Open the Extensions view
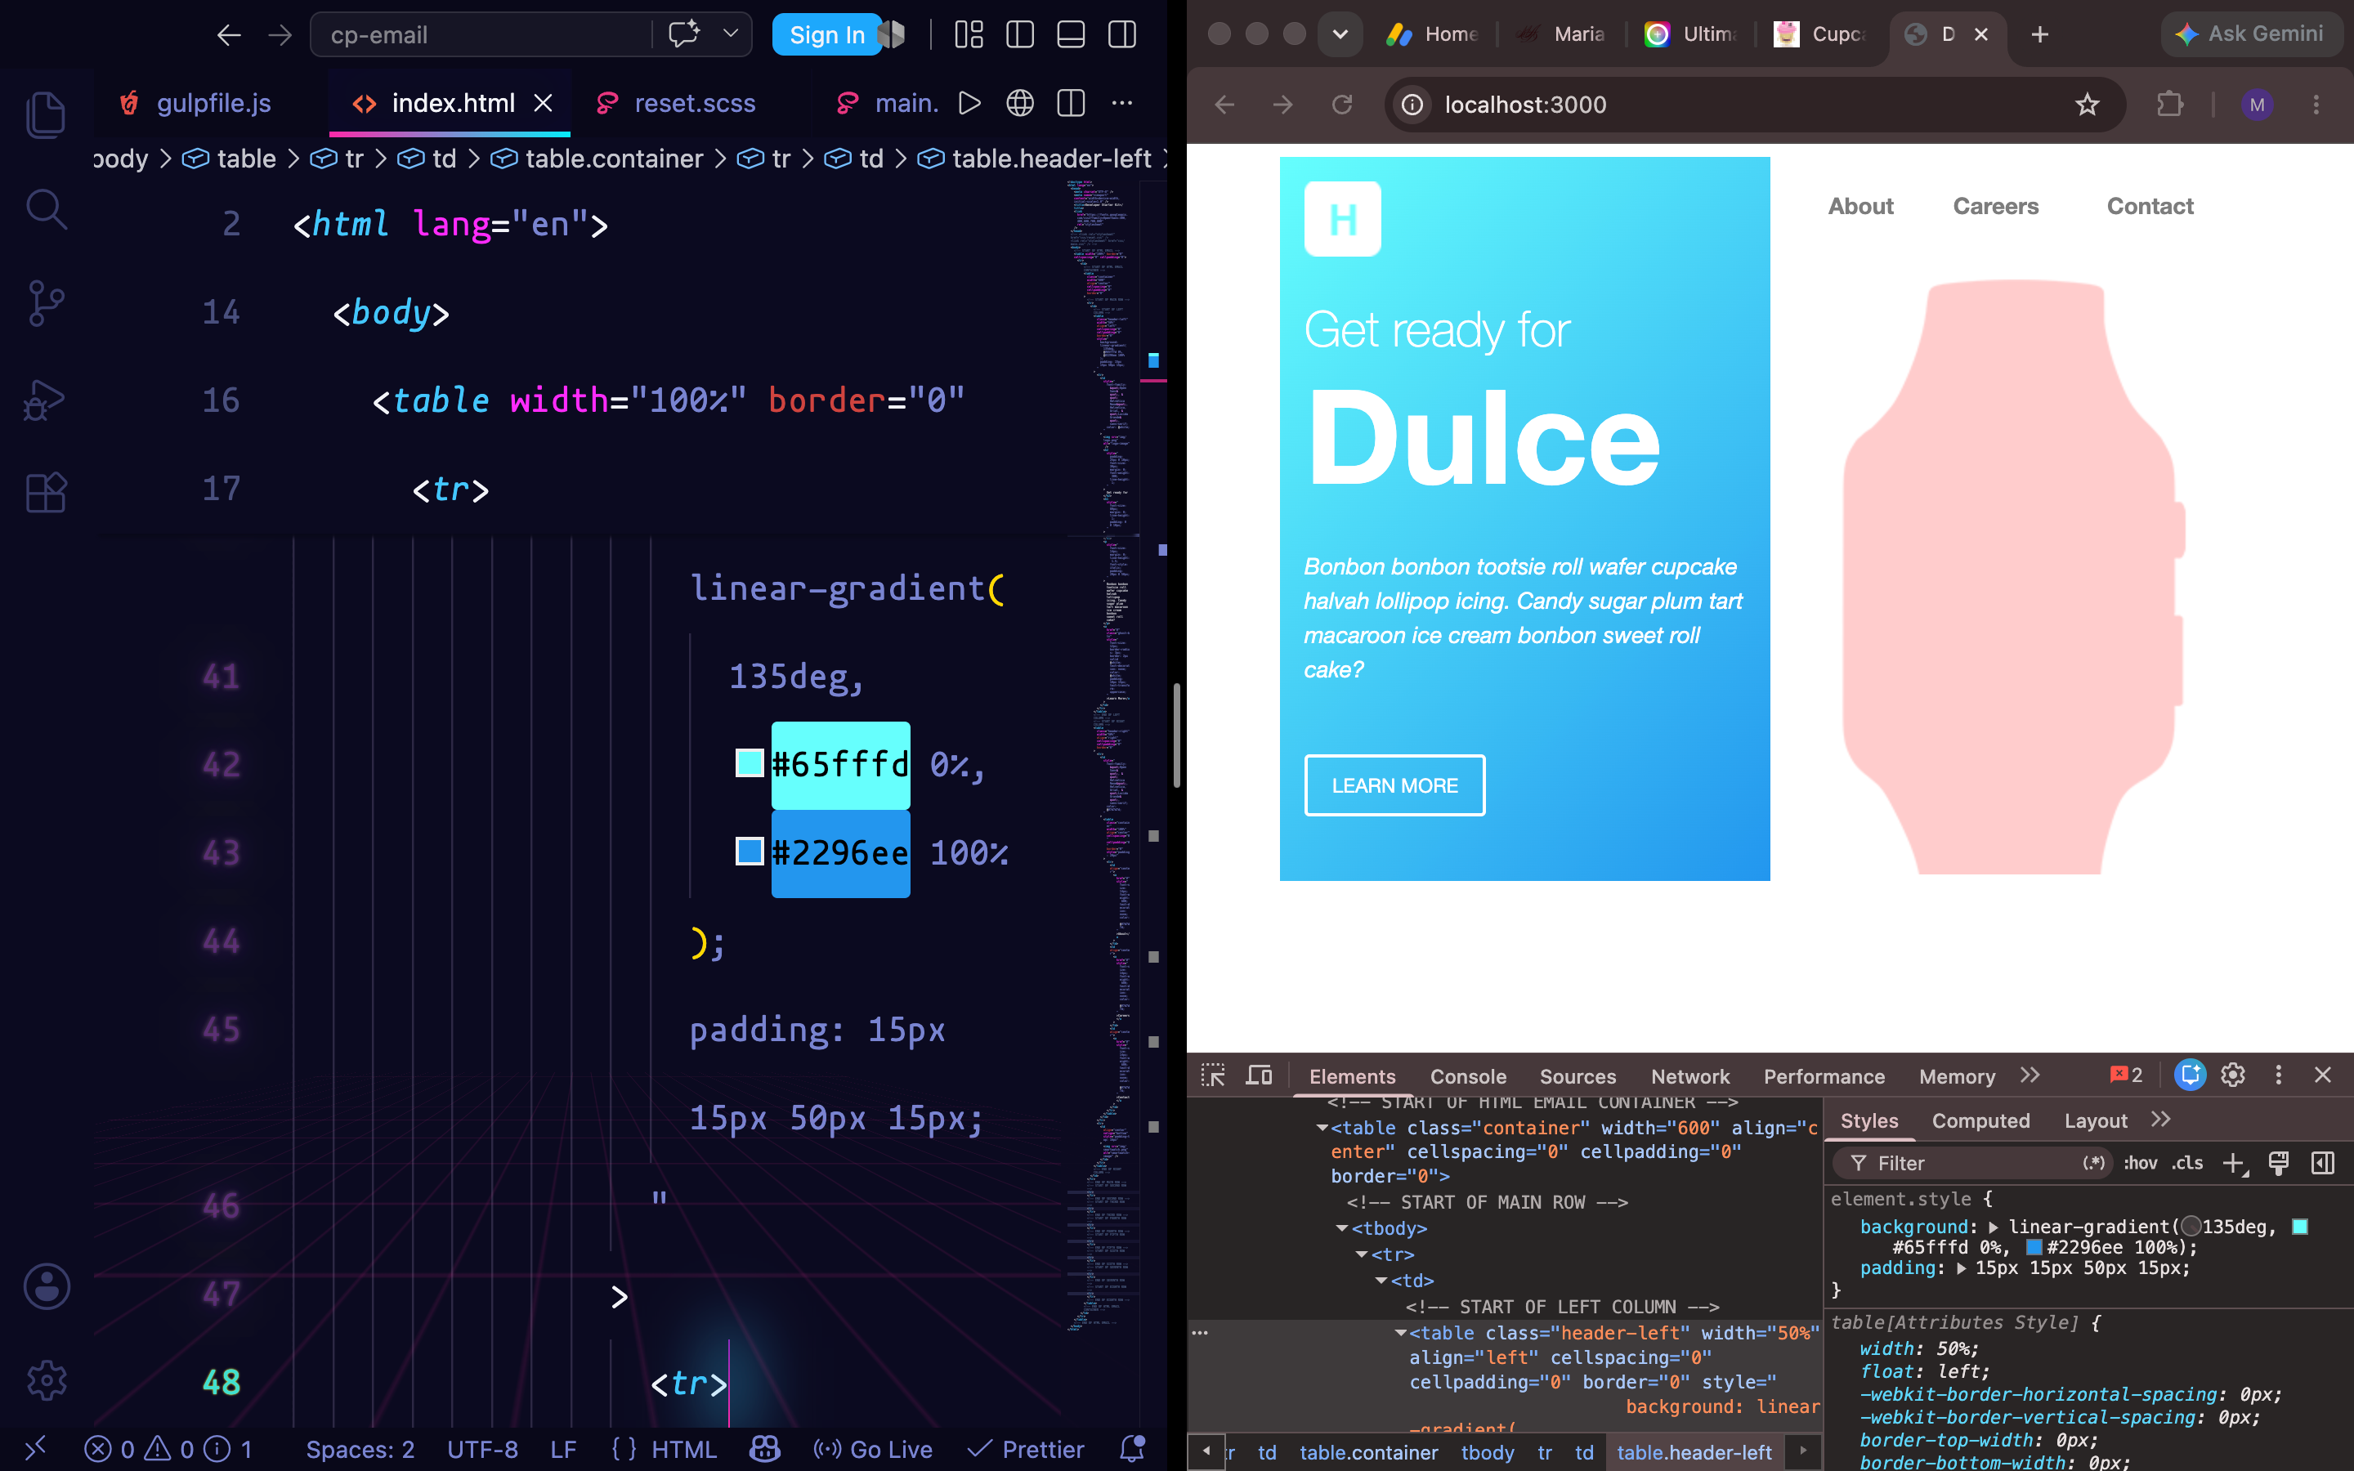 pyautogui.click(x=46, y=492)
